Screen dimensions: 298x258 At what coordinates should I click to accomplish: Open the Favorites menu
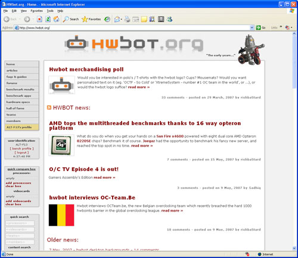36,11
